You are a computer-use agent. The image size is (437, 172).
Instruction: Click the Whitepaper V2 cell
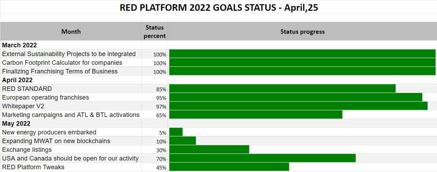click(23, 106)
